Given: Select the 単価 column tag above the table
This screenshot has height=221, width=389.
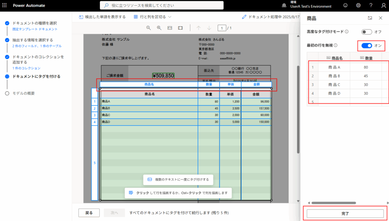Looking at the screenshot, I should click(231, 84).
